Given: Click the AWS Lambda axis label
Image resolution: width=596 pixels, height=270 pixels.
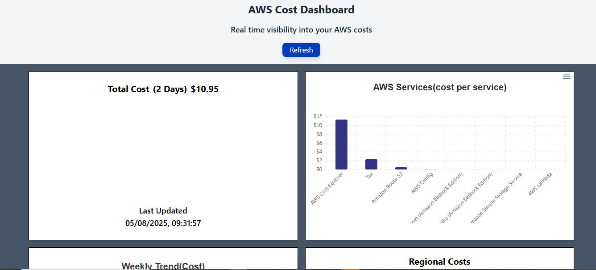Looking at the screenshot, I should pos(540,184).
